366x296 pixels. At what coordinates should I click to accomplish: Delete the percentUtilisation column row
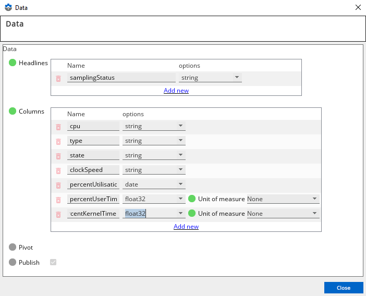(x=58, y=185)
